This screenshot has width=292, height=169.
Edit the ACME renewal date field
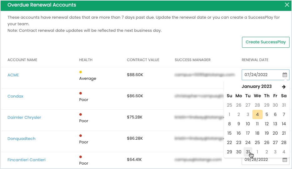click(261, 75)
